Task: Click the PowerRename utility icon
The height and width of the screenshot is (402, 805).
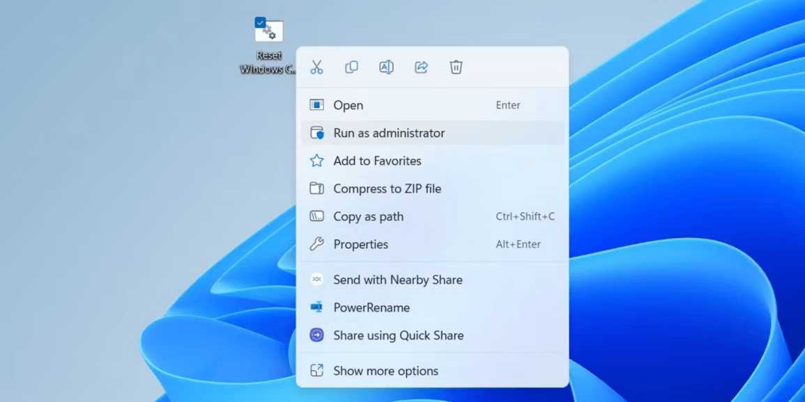Action: (x=316, y=307)
